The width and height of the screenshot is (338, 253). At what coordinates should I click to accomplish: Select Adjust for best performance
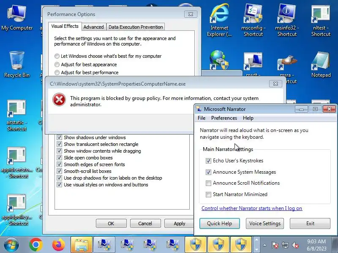57,73
